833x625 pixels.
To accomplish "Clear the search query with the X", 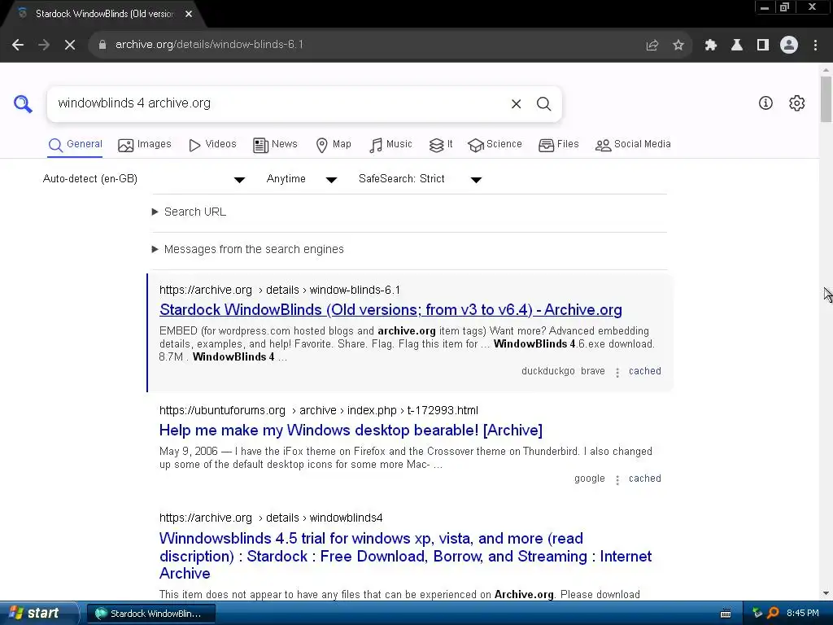I will coord(516,103).
